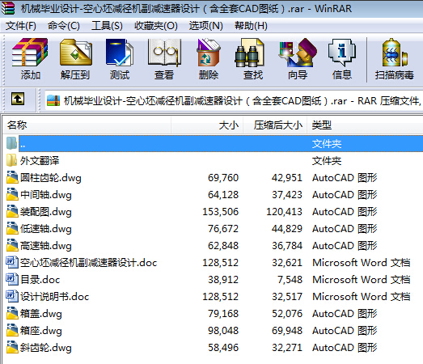Click size value 64,128

tap(223, 195)
